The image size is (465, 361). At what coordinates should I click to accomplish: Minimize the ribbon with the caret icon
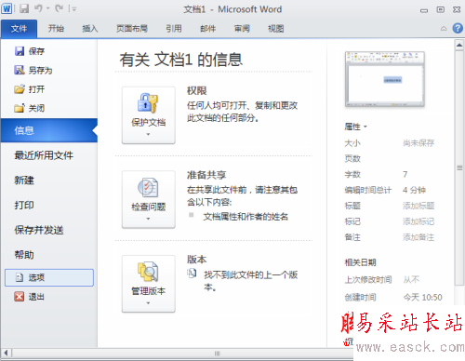coord(444,29)
